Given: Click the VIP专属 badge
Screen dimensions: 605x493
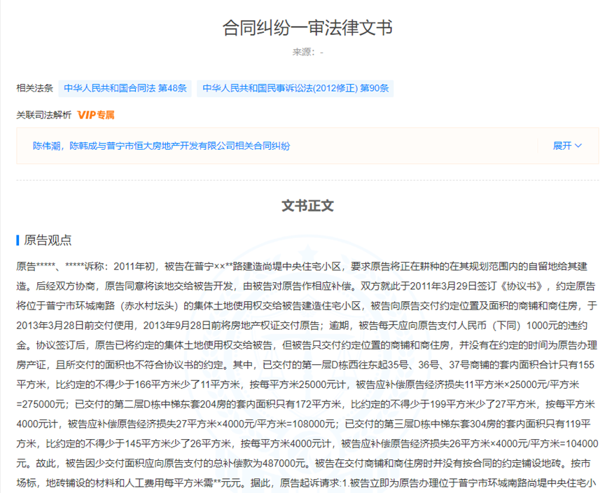Looking at the screenshot, I should point(96,115).
